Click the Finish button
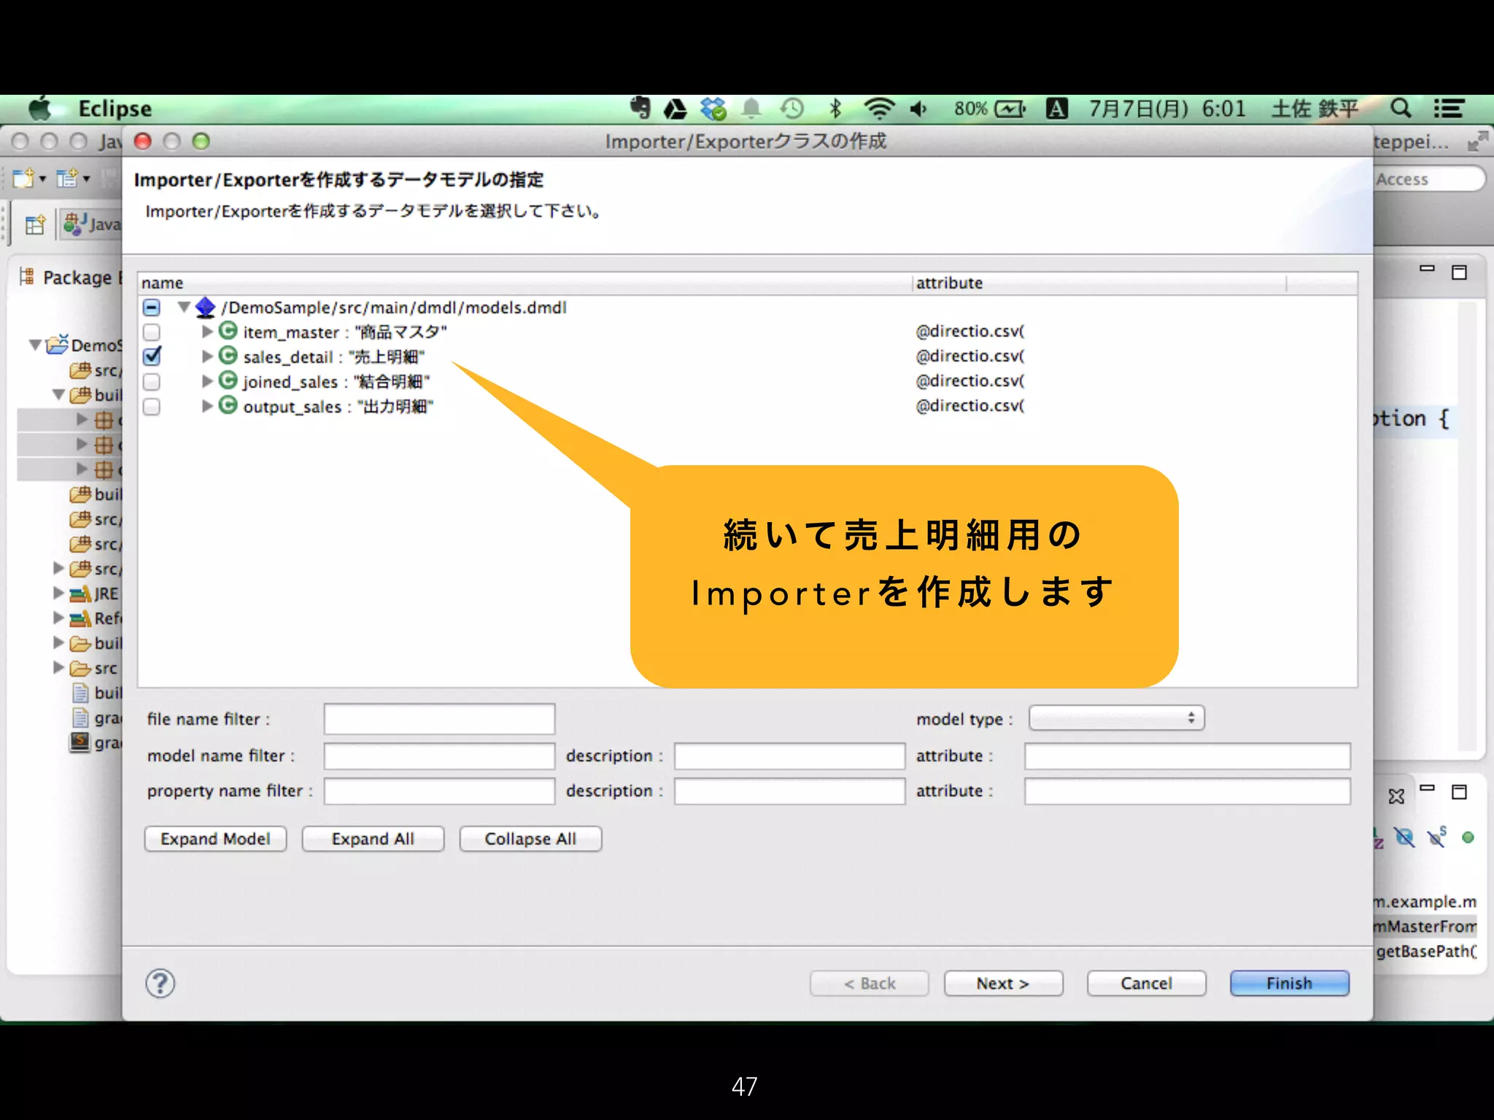Image resolution: width=1494 pixels, height=1120 pixels. (x=1288, y=983)
